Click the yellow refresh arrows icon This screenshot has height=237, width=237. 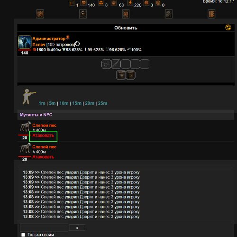[x=228, y=27]
